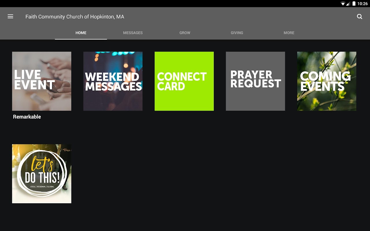Open the Weekend Messages tile
This screenshot has width=370, height=231.
[113, 81]
